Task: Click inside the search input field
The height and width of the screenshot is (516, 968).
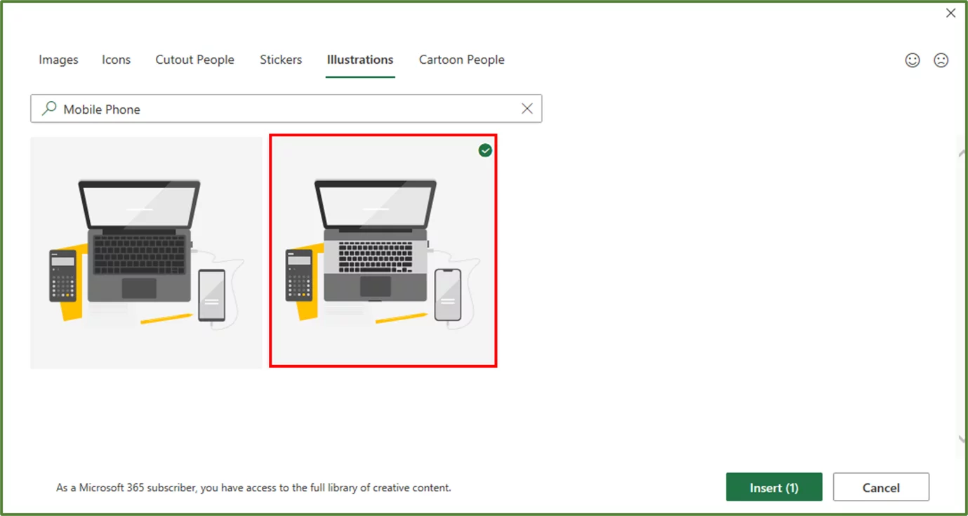Action: pyautogui.click(x=281, y=108)
